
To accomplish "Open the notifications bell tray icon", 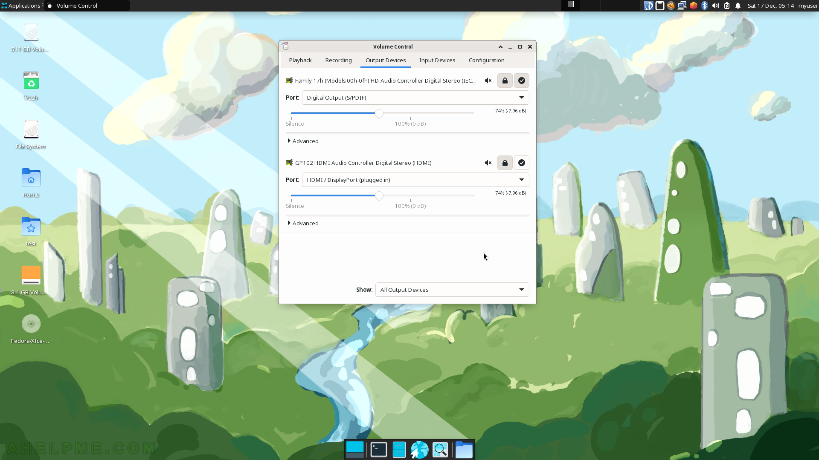I will [738, 6].
